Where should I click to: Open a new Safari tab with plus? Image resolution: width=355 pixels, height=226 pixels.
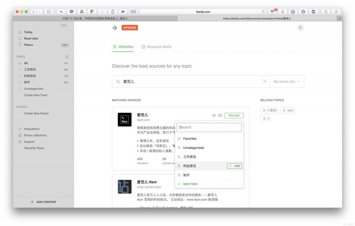(x=339, y=19)
